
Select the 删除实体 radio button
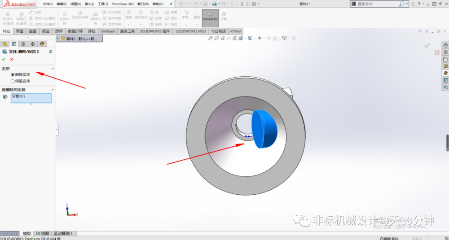[13, 74]
